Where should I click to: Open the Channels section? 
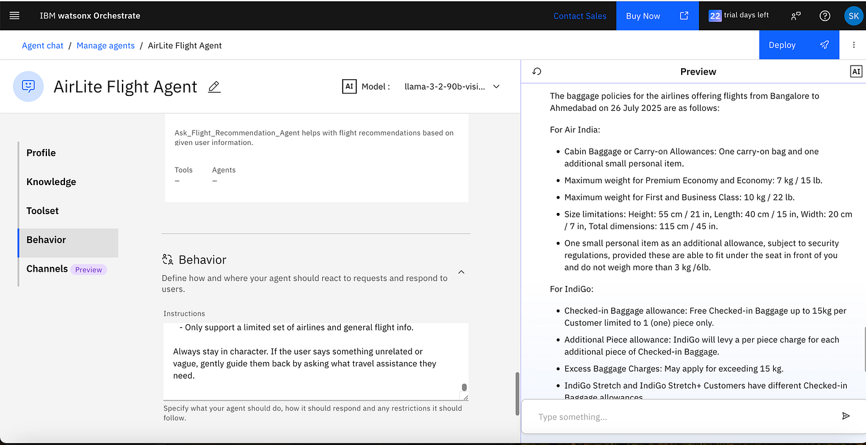point(47,269)
